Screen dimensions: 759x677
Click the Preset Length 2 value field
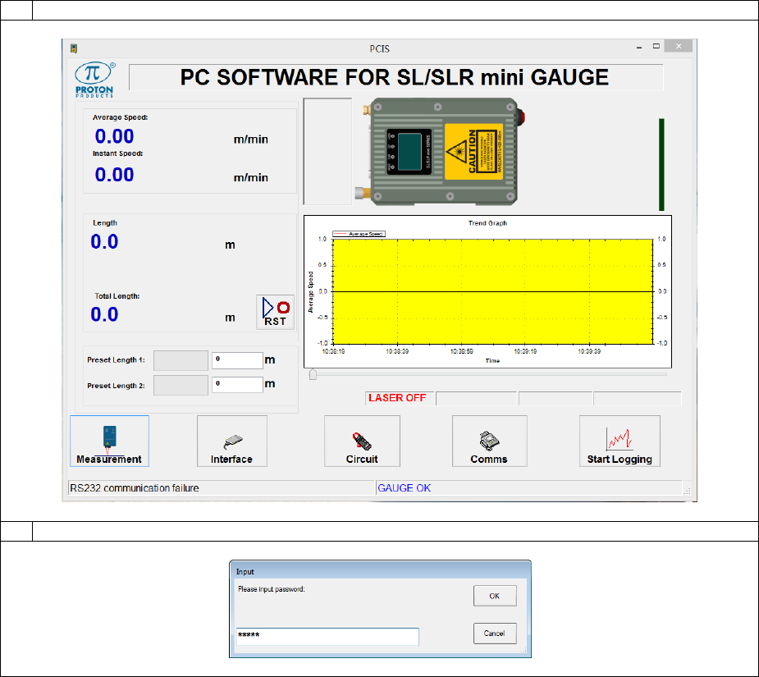point(237,385)
